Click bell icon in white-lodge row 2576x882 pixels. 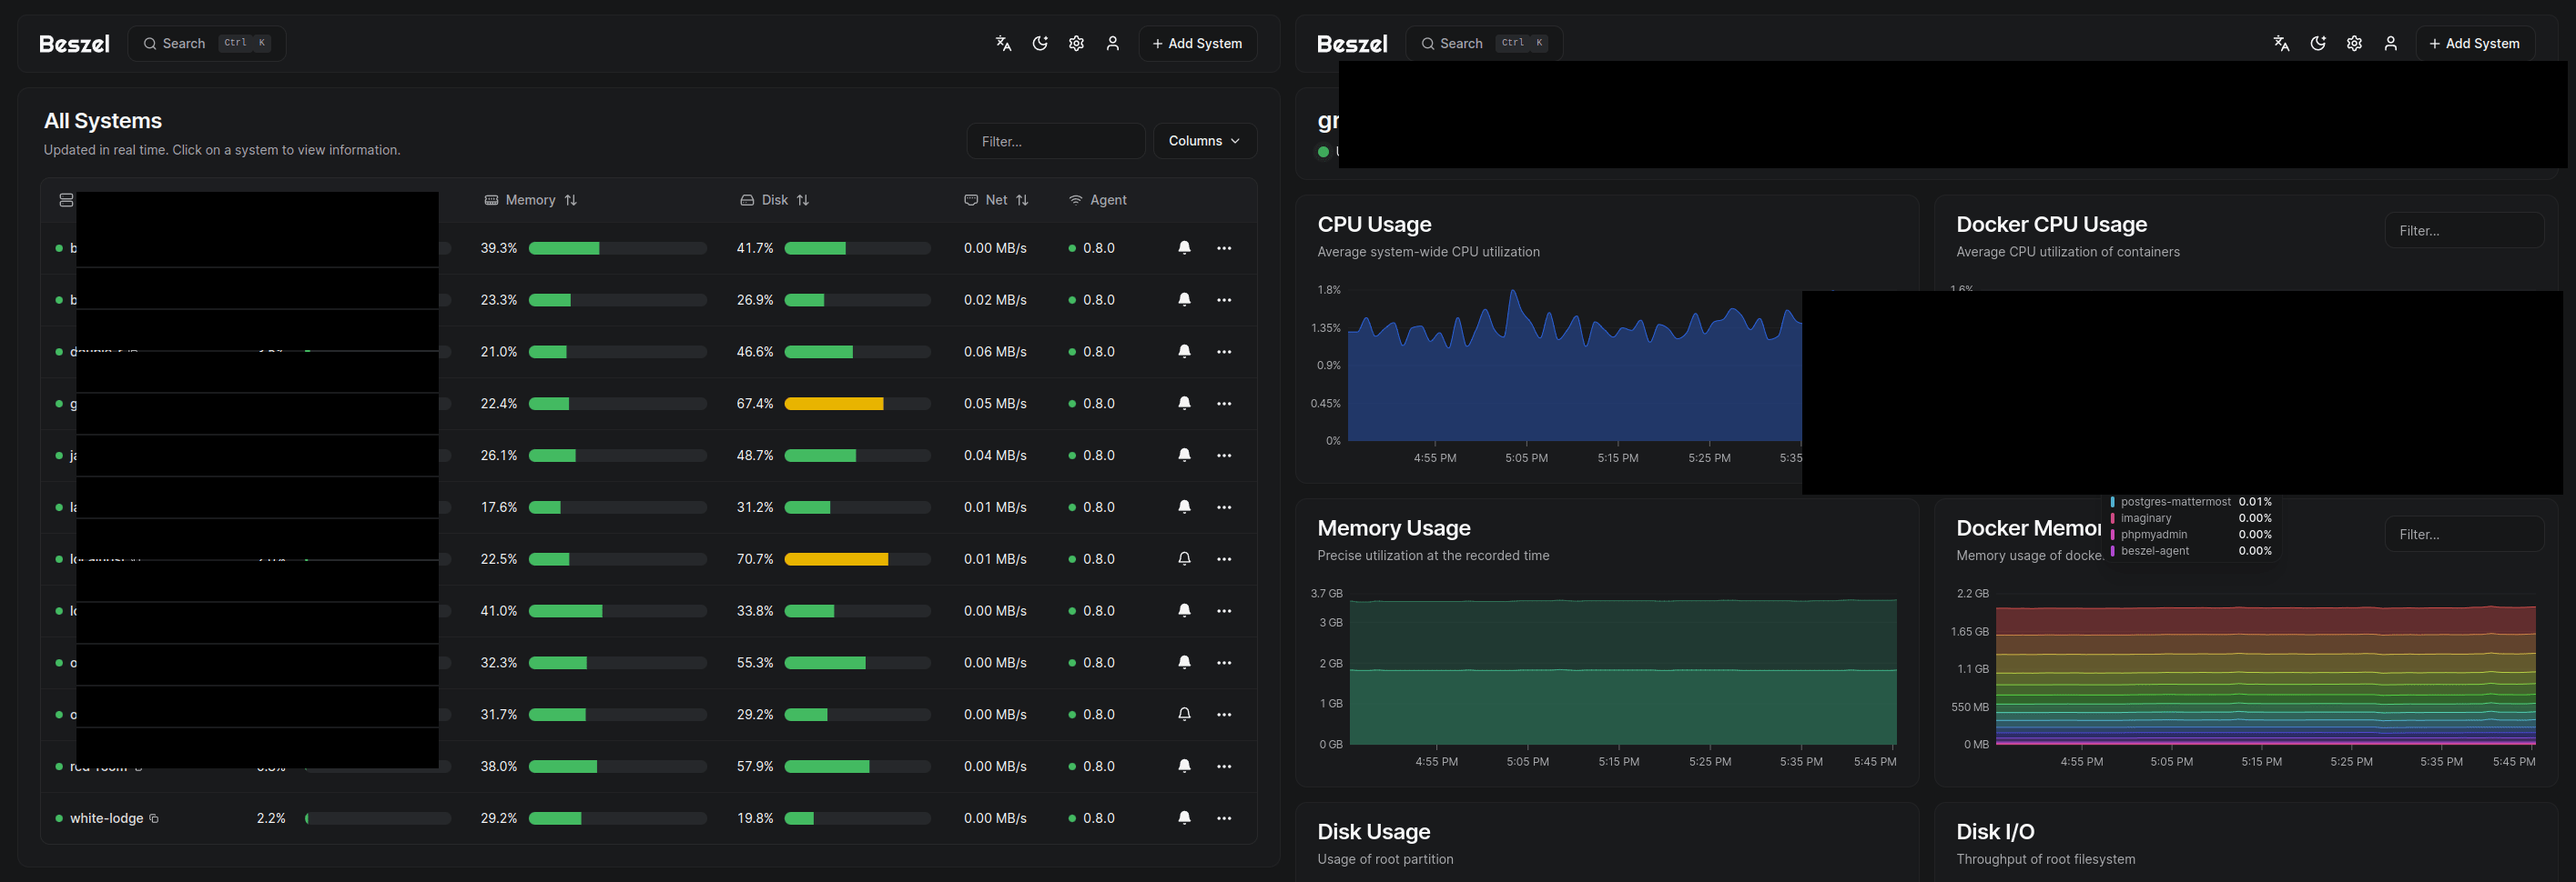click(1184, 818)
